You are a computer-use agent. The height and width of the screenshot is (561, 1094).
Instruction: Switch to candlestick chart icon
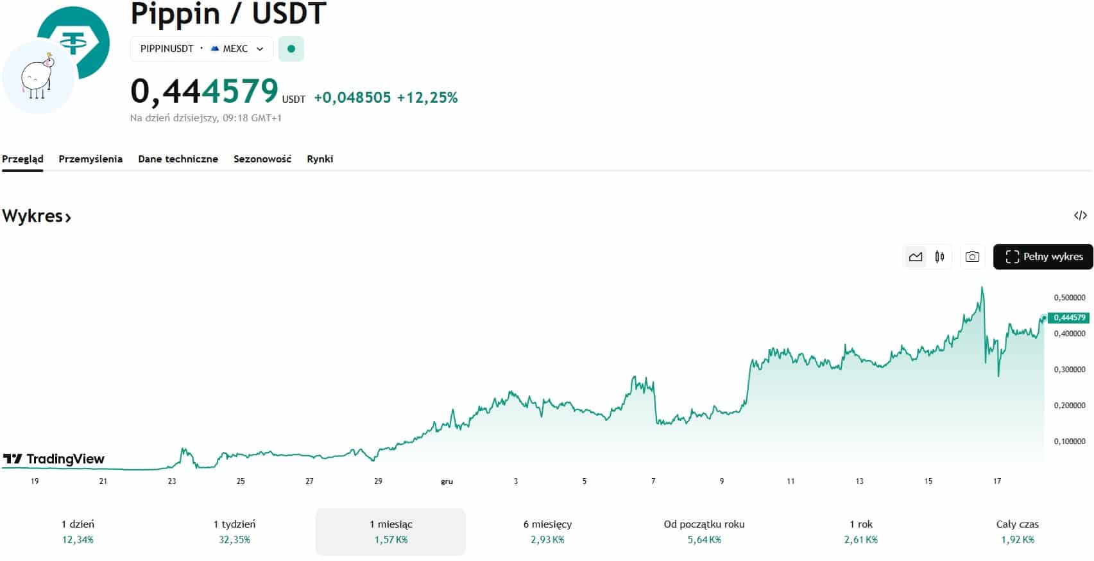point(939,257)
